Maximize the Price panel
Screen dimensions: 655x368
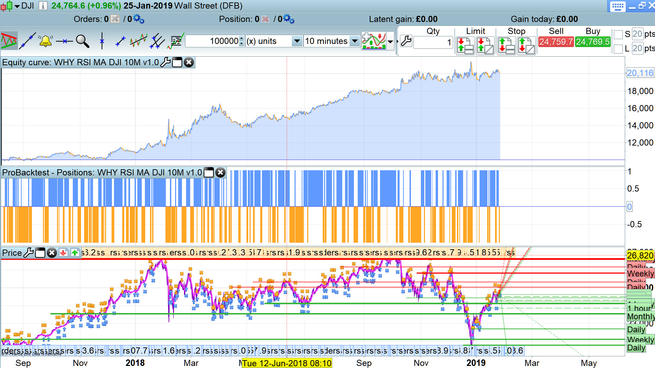[x=40, y=253]
